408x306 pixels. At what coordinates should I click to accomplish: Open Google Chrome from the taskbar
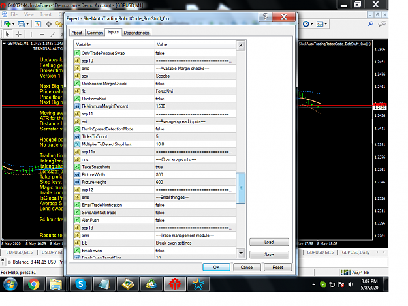tap(33, 284)
